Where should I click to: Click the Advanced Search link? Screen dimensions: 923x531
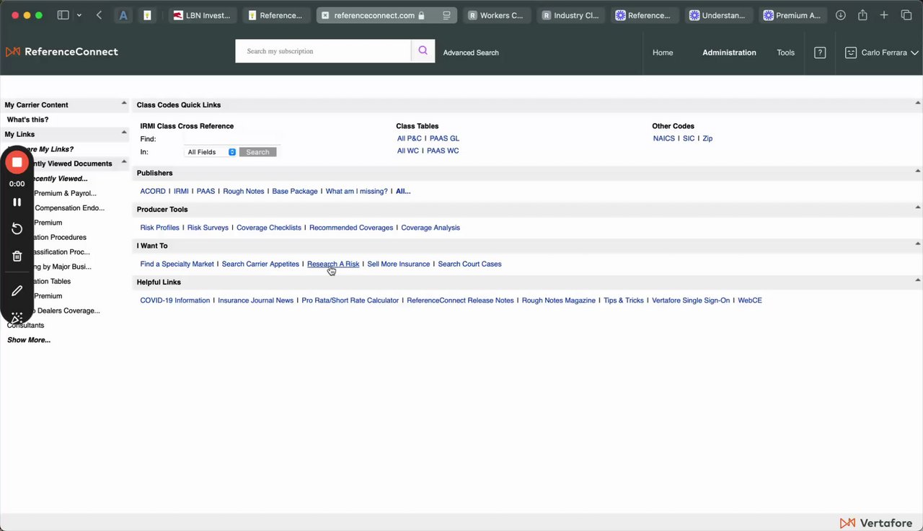(471, 53)
